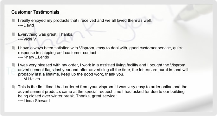This screenshot has width=217, height=116.
Task: Click 'being closed over winter break' line
Action: [67, 96]
